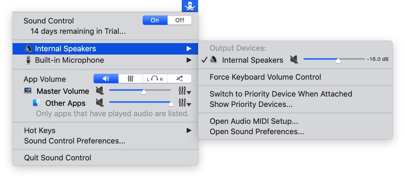The image size is (405, 180).
Task: Open Master Volume equalizer dropdown
Action: (184, 91)
